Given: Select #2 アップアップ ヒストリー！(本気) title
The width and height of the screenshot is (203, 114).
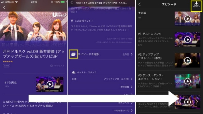Looking at the screenshot, I should point(150,56).
